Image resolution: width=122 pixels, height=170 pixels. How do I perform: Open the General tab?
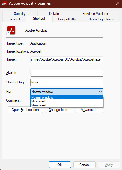(14, 19)
